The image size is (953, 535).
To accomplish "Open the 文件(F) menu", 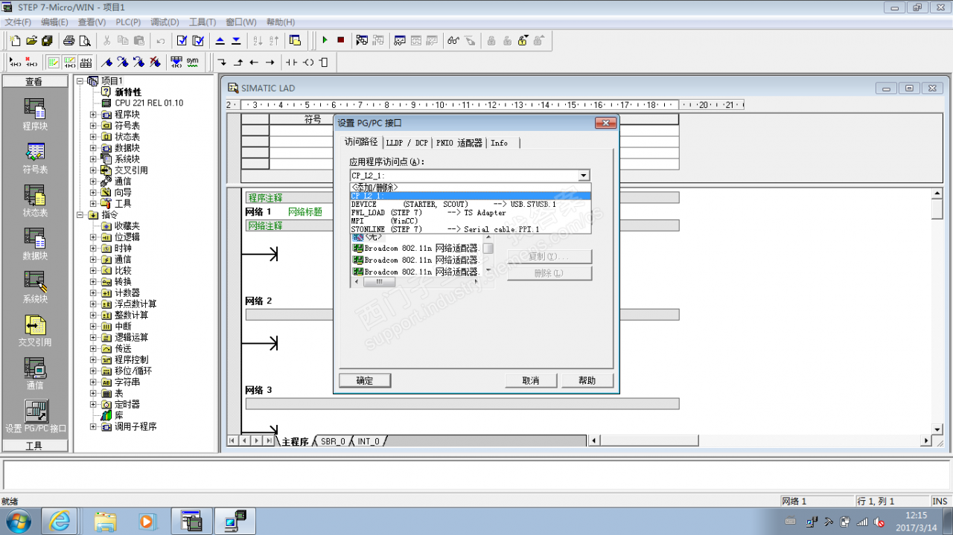I will click(x=18, y=22).
